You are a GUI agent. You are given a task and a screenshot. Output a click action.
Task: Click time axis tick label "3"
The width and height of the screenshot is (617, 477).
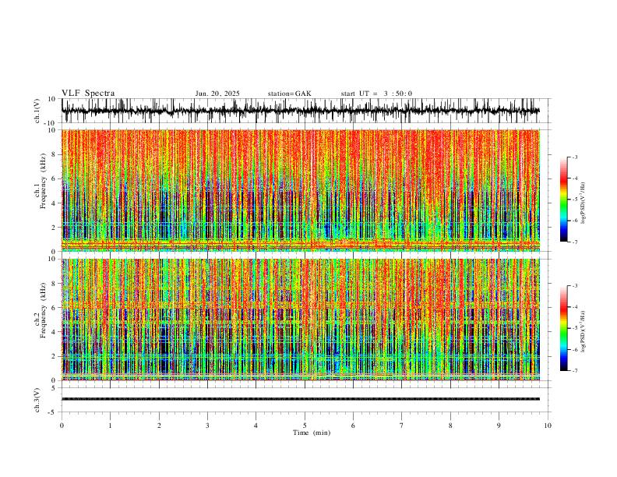pyautogui.click(x=207, y=426)
